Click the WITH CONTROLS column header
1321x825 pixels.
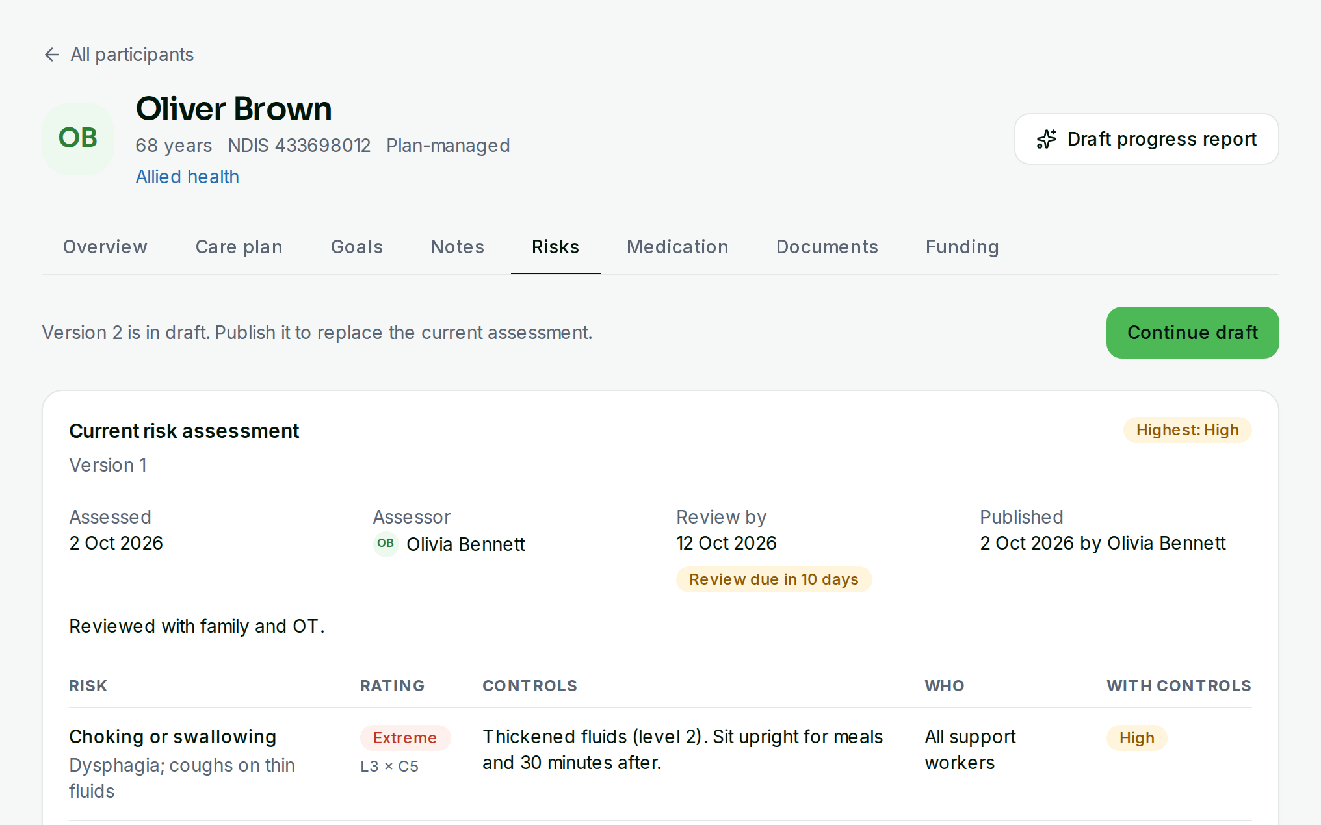coord(1179,686)
